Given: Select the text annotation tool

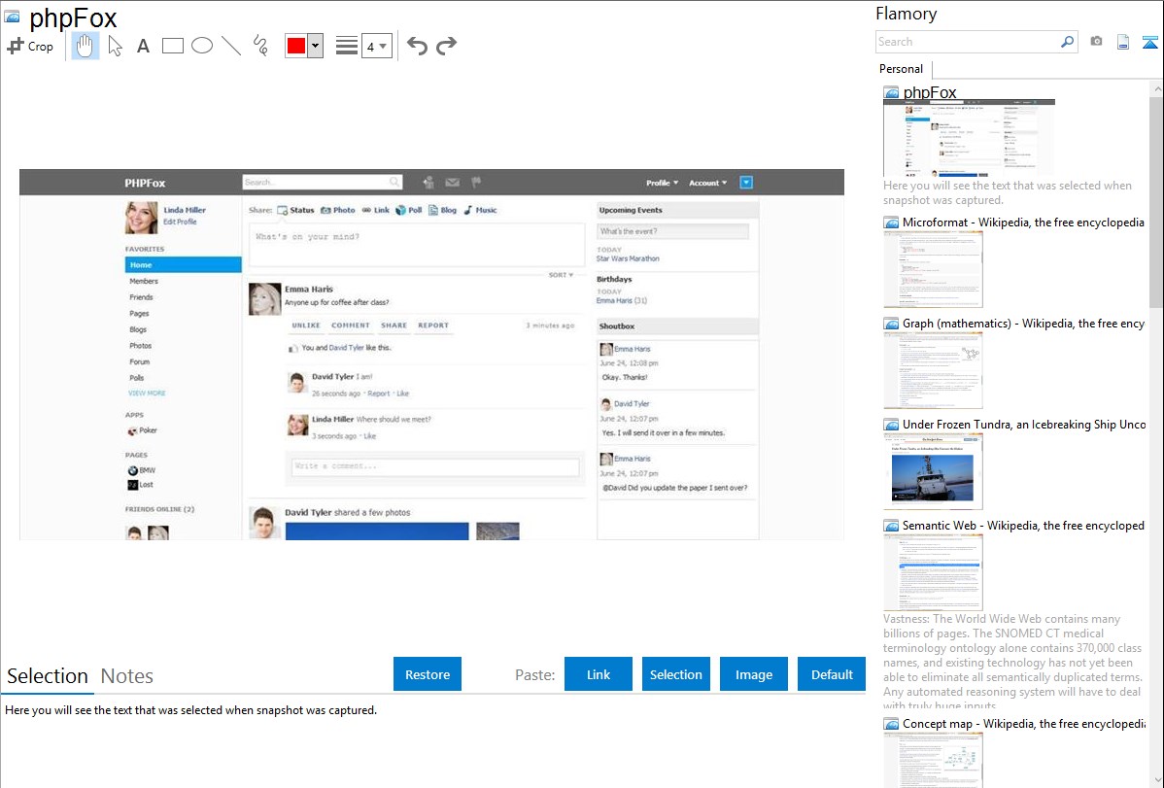Looking at the screenshot, I should (x=143, y=46).
